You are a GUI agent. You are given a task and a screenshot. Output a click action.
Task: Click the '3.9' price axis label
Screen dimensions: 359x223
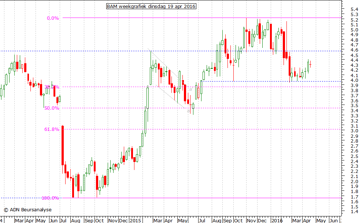354,86
